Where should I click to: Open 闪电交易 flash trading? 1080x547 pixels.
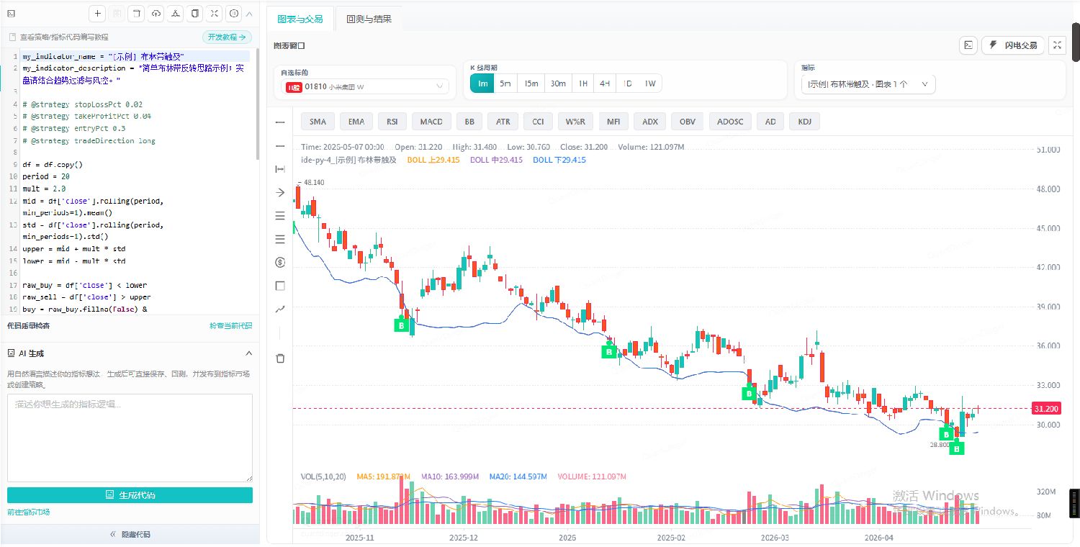point(1013,45)
